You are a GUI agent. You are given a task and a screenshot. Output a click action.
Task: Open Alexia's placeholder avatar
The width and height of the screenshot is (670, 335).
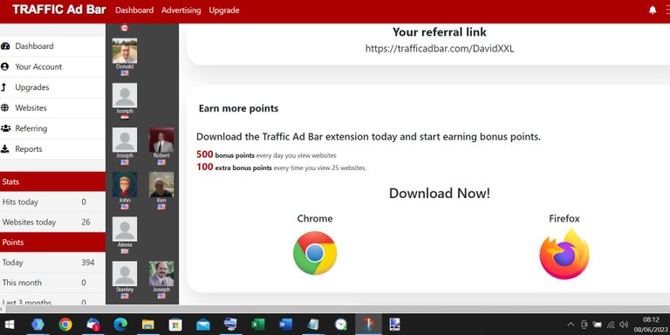(x=125, y=229)
